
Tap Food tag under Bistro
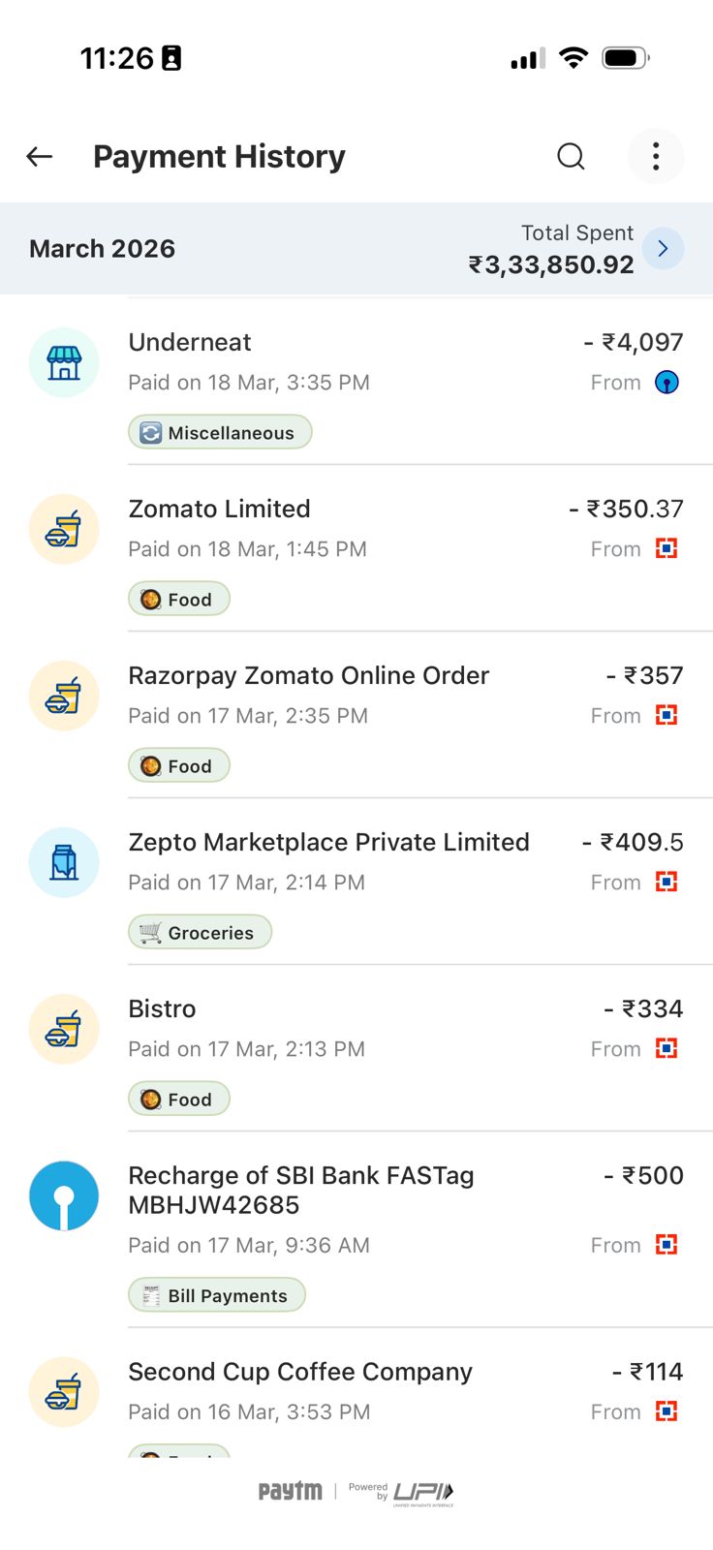click(x=179, y=1099)
